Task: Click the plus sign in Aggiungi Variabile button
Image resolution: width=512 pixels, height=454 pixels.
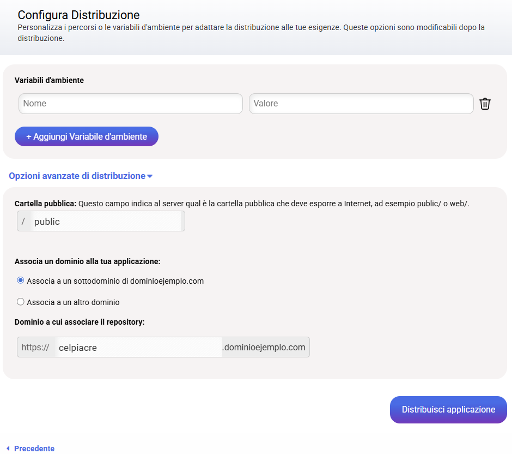Action: click(x=29, y=136)
